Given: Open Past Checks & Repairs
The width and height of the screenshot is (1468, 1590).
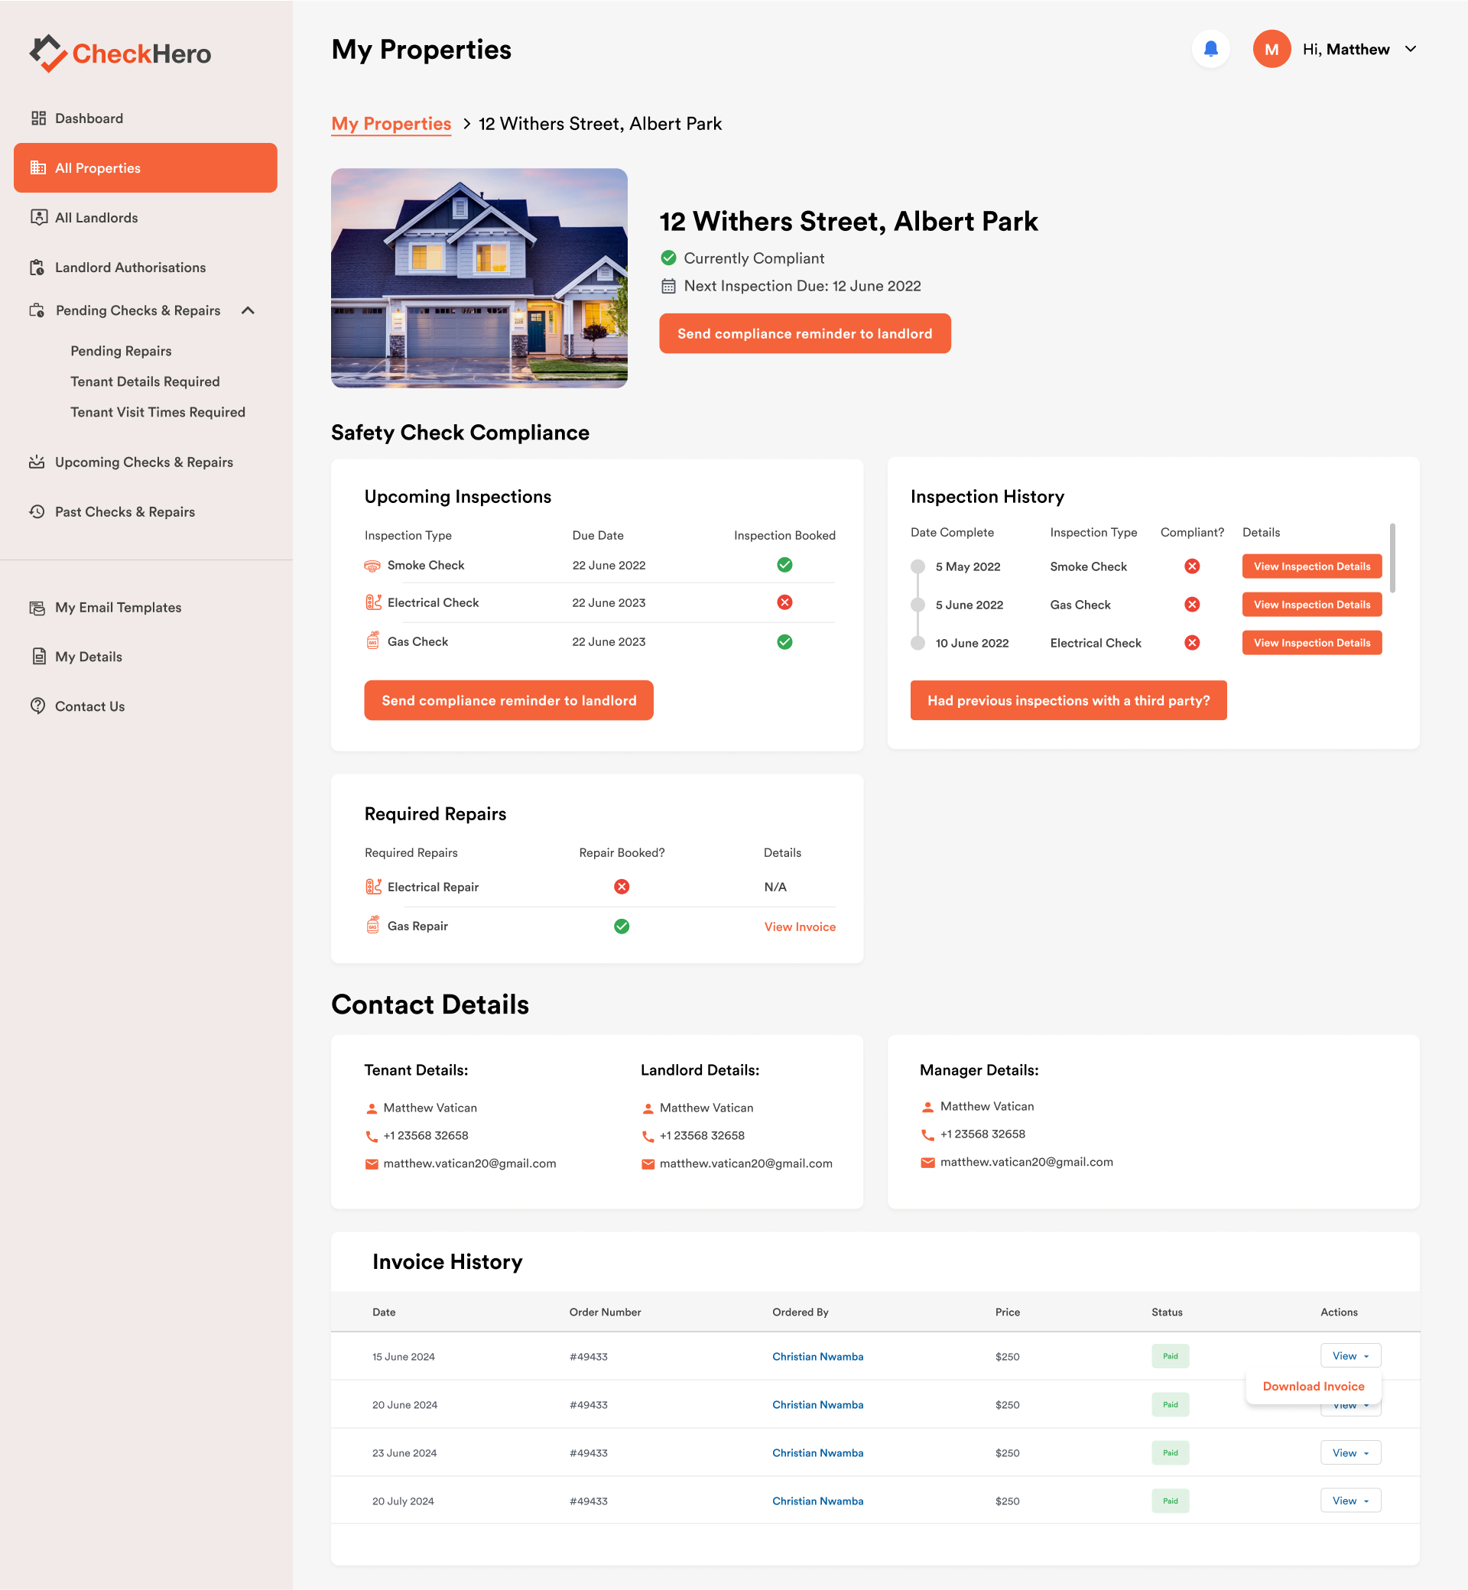Looking at the screenshot, I should [125, 511].
